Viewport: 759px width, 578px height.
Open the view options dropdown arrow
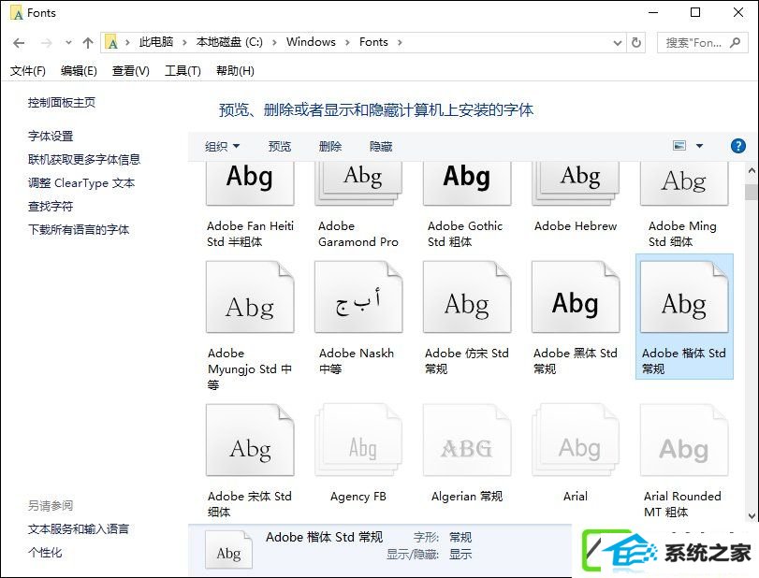(699, 146)
